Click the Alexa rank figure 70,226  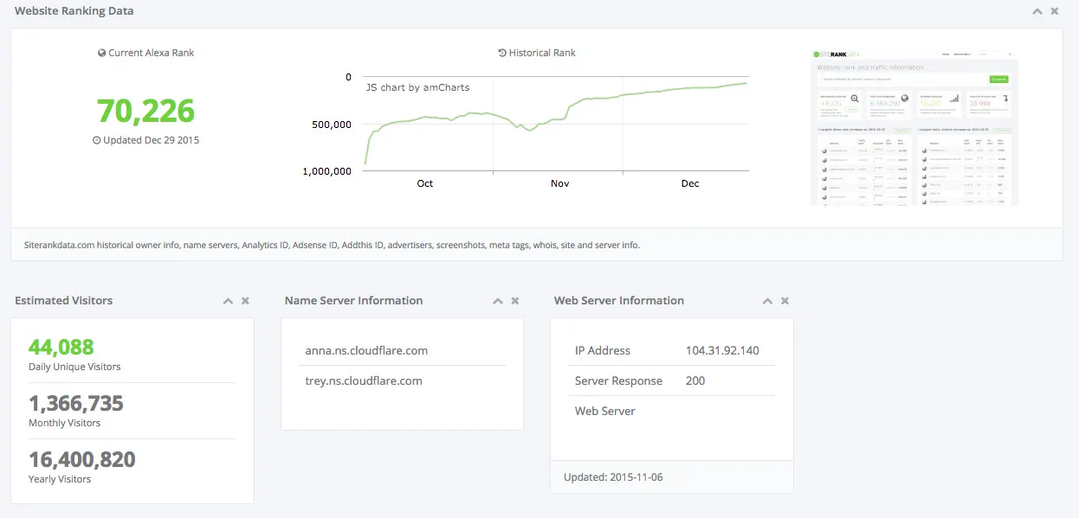(145, 112)
